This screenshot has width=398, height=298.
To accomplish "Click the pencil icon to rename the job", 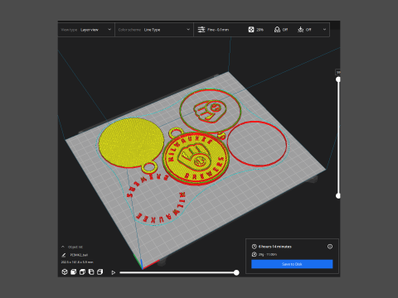I will [64, 255].
